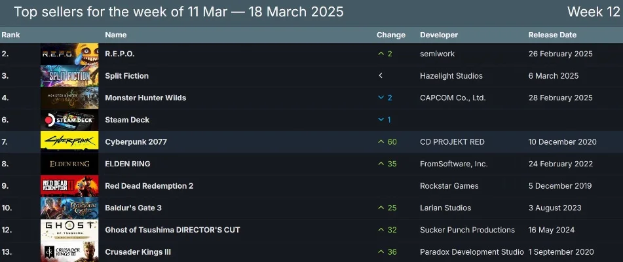Click the blue down arrow for Steam Deck
The height and width of the screenshot is (262, 623).
tap(381, 120)
